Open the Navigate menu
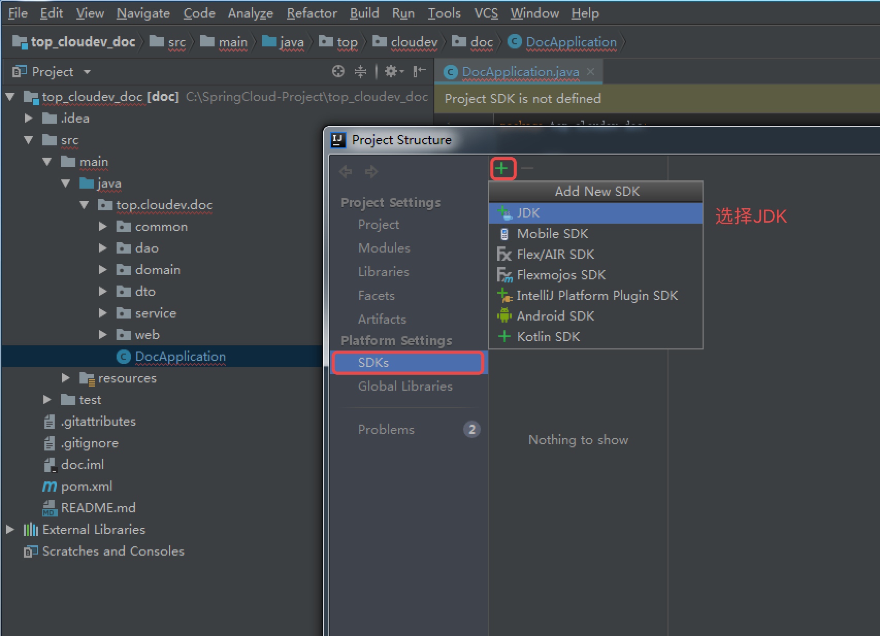 tap(143, 13)
